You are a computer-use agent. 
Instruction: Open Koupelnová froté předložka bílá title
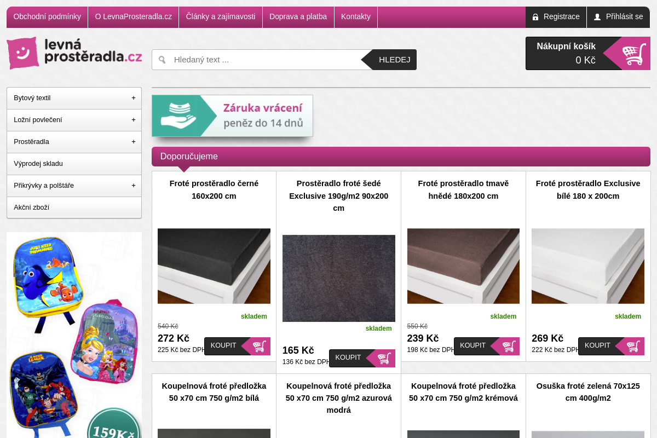pos(214,392)
